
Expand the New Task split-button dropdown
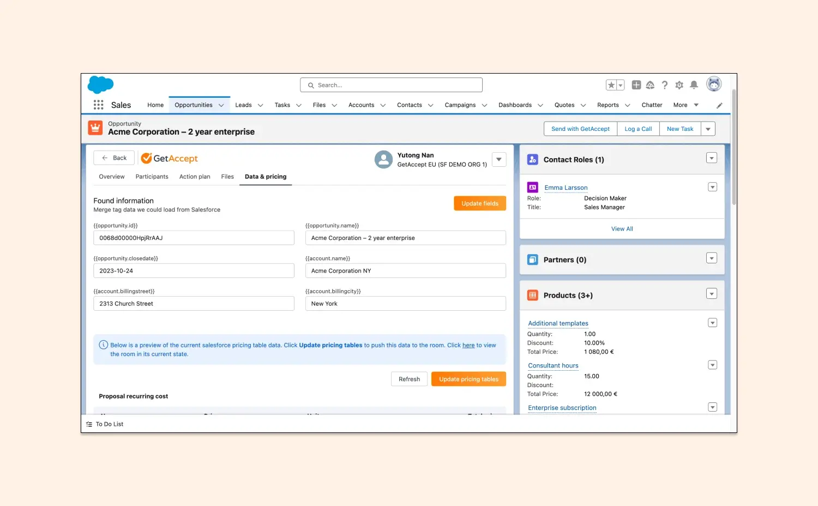708,129
